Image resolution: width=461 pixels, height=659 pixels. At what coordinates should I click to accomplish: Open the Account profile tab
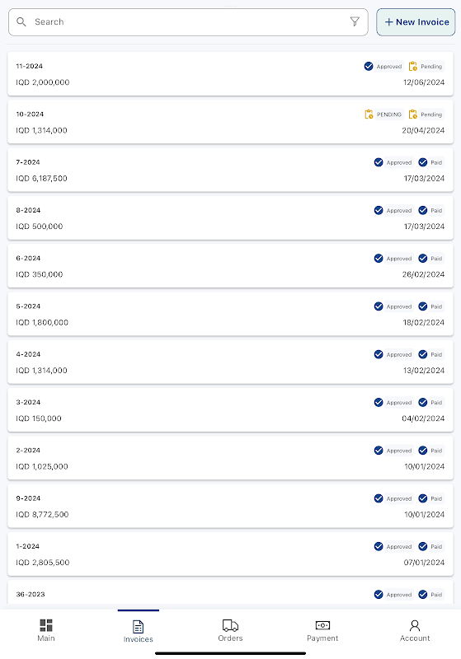point(415,630)
